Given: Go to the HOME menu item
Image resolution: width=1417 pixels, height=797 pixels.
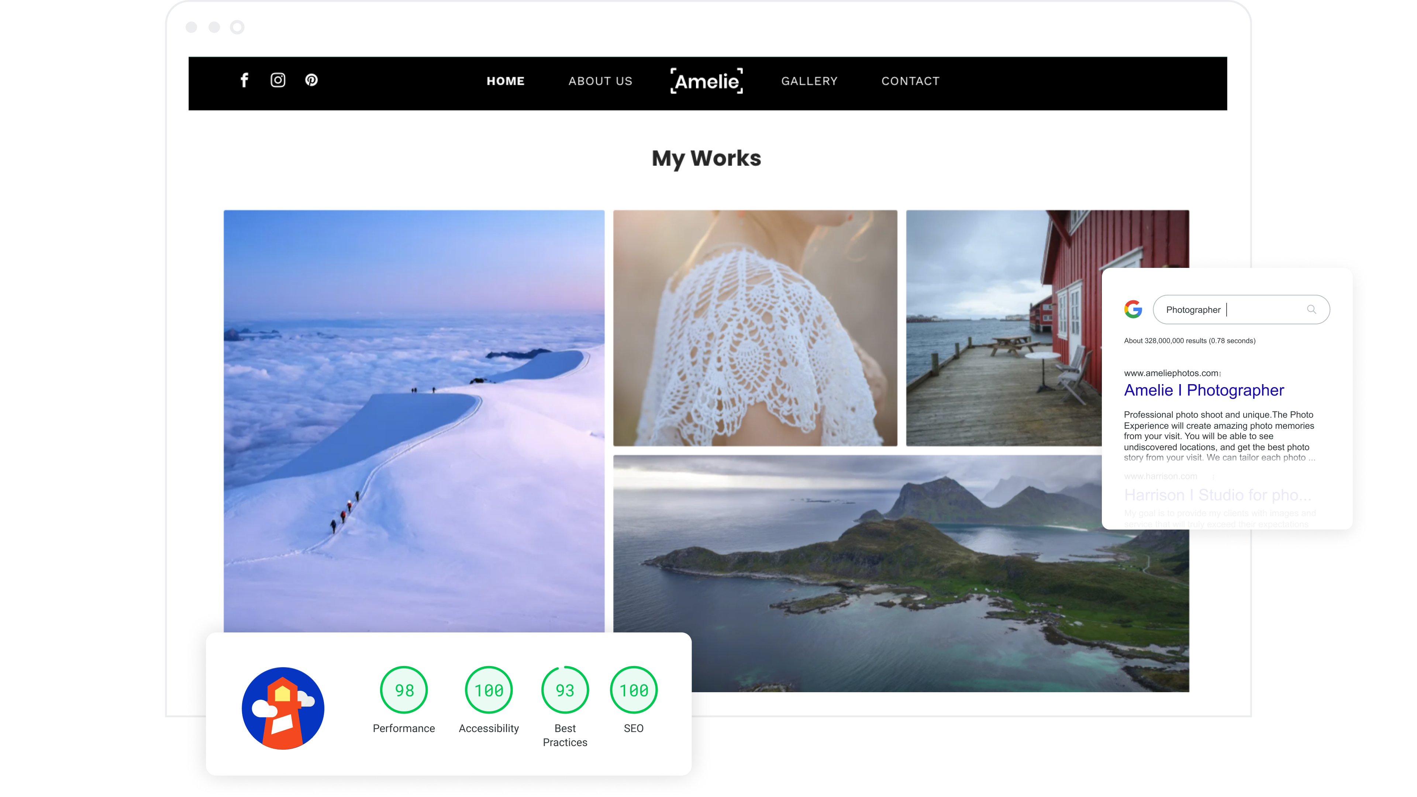Looking at the screenshot, I should coord(506,82).
